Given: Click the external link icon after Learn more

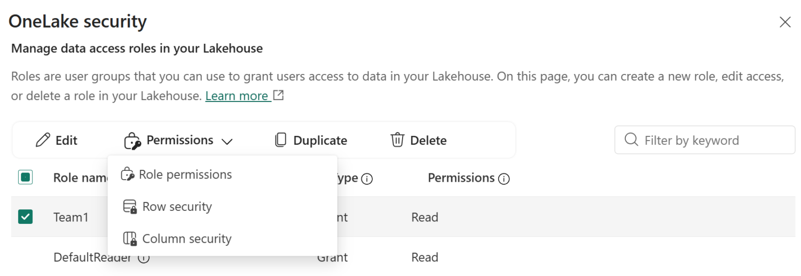Looking at the screenshot, I should [278, 96].
